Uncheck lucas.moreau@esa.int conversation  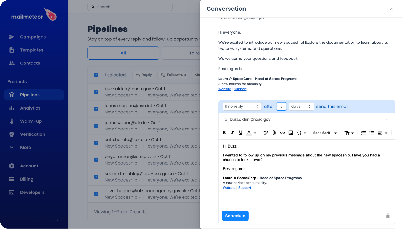tap(96, 109)
